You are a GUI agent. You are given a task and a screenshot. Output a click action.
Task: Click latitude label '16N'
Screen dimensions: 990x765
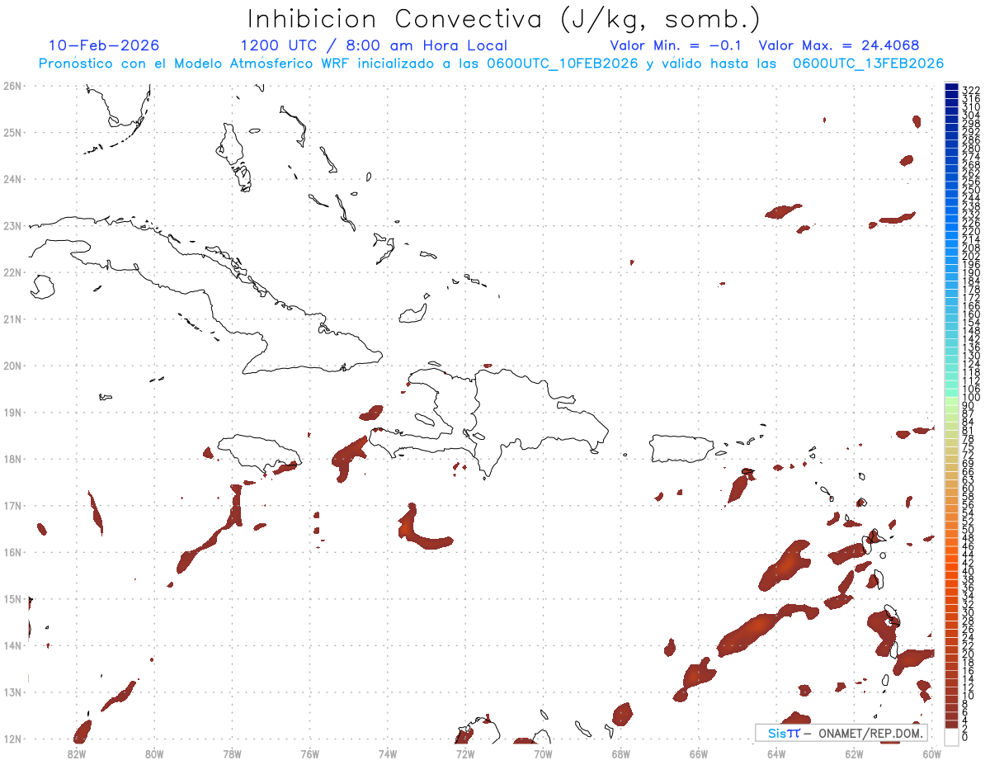point(12,552)
